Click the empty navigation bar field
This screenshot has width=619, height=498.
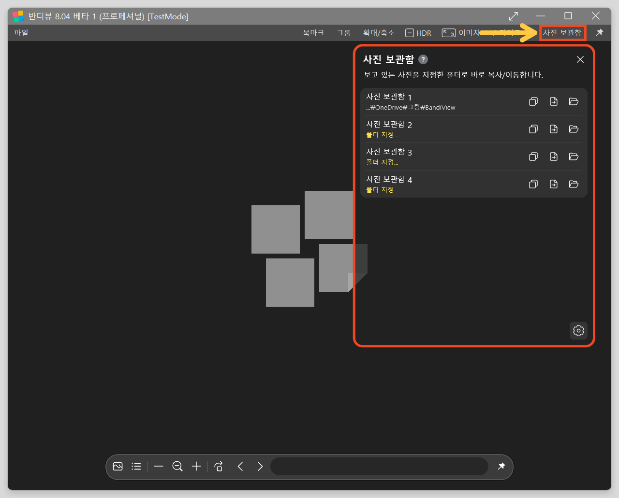tap(379, 467)
